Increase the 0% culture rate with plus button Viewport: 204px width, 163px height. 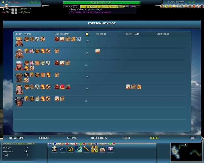(x=12, y=13)
